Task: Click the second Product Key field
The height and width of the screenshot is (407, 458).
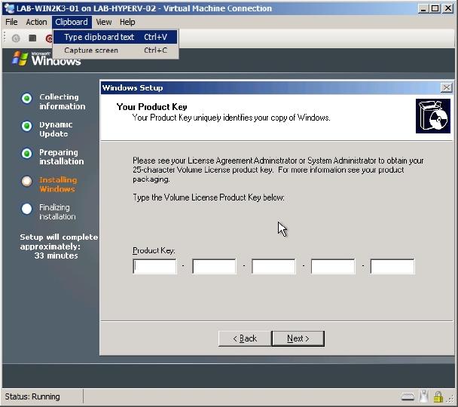Action: point(214,267)
